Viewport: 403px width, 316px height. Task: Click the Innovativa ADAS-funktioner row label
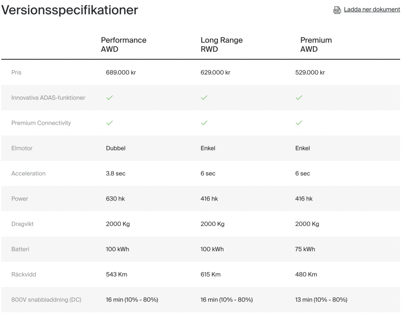click(x=48, y=98)
